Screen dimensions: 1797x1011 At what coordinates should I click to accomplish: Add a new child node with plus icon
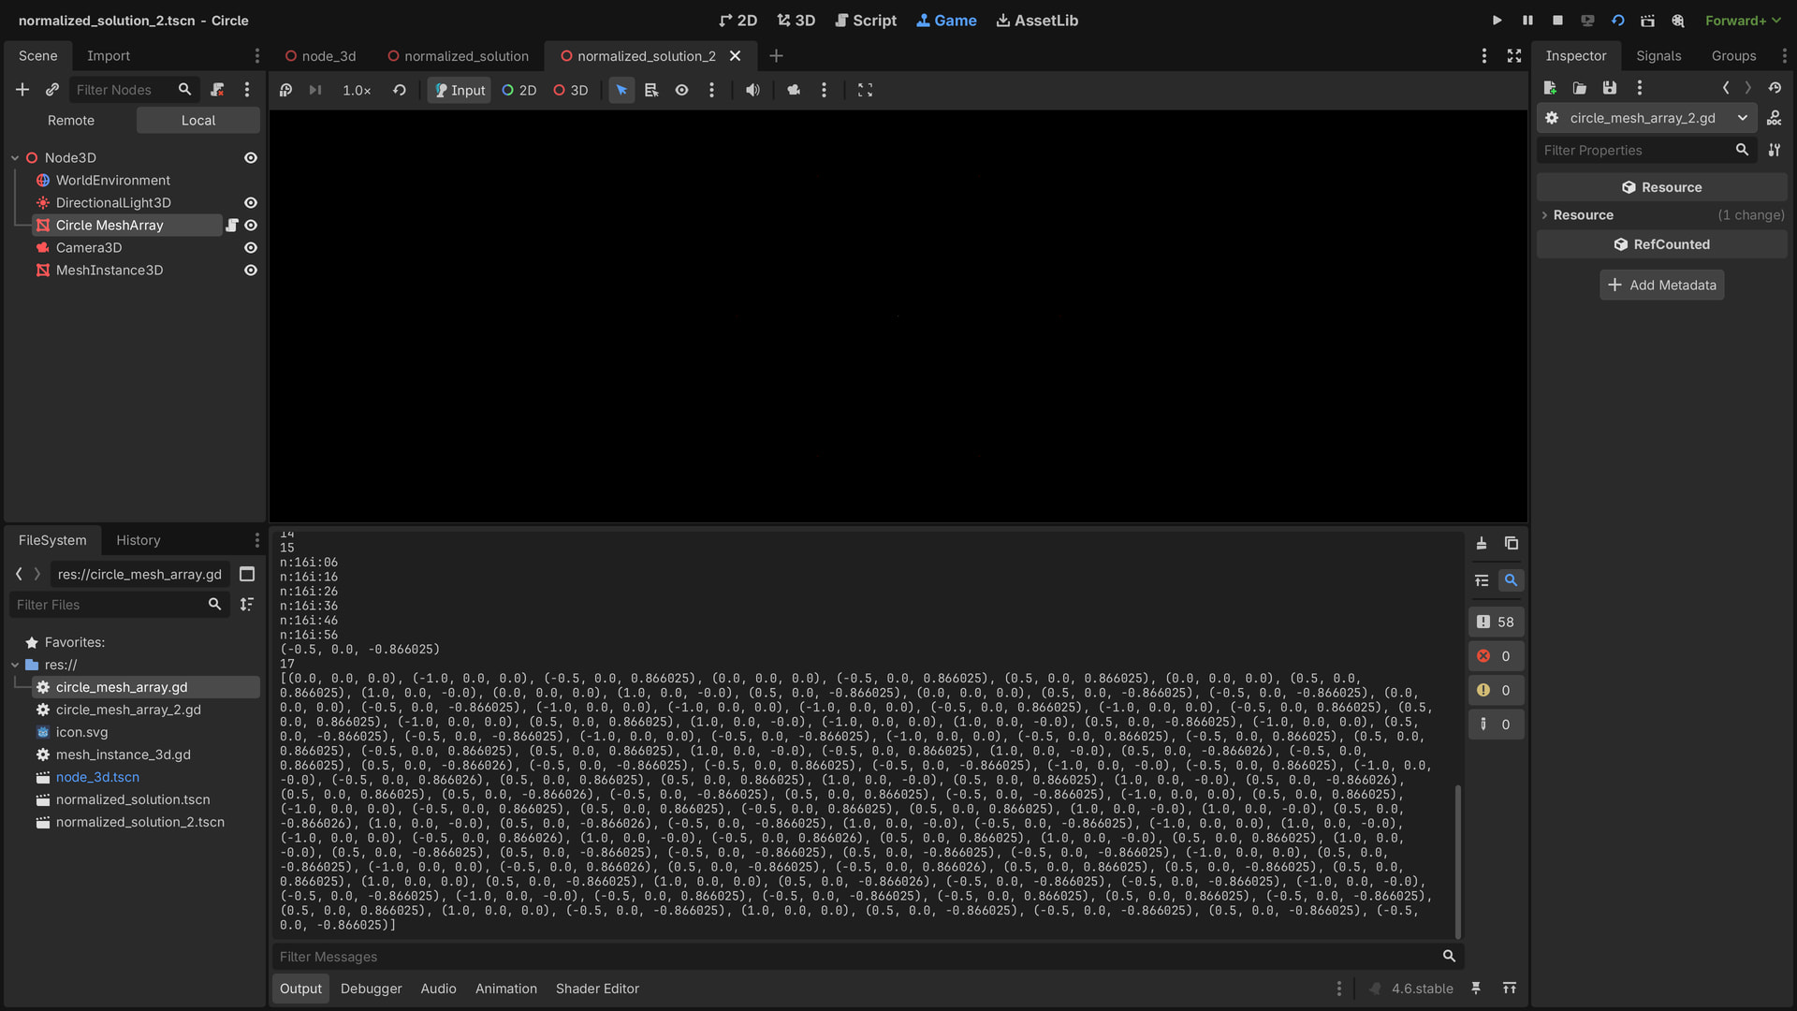click(22, 90)
